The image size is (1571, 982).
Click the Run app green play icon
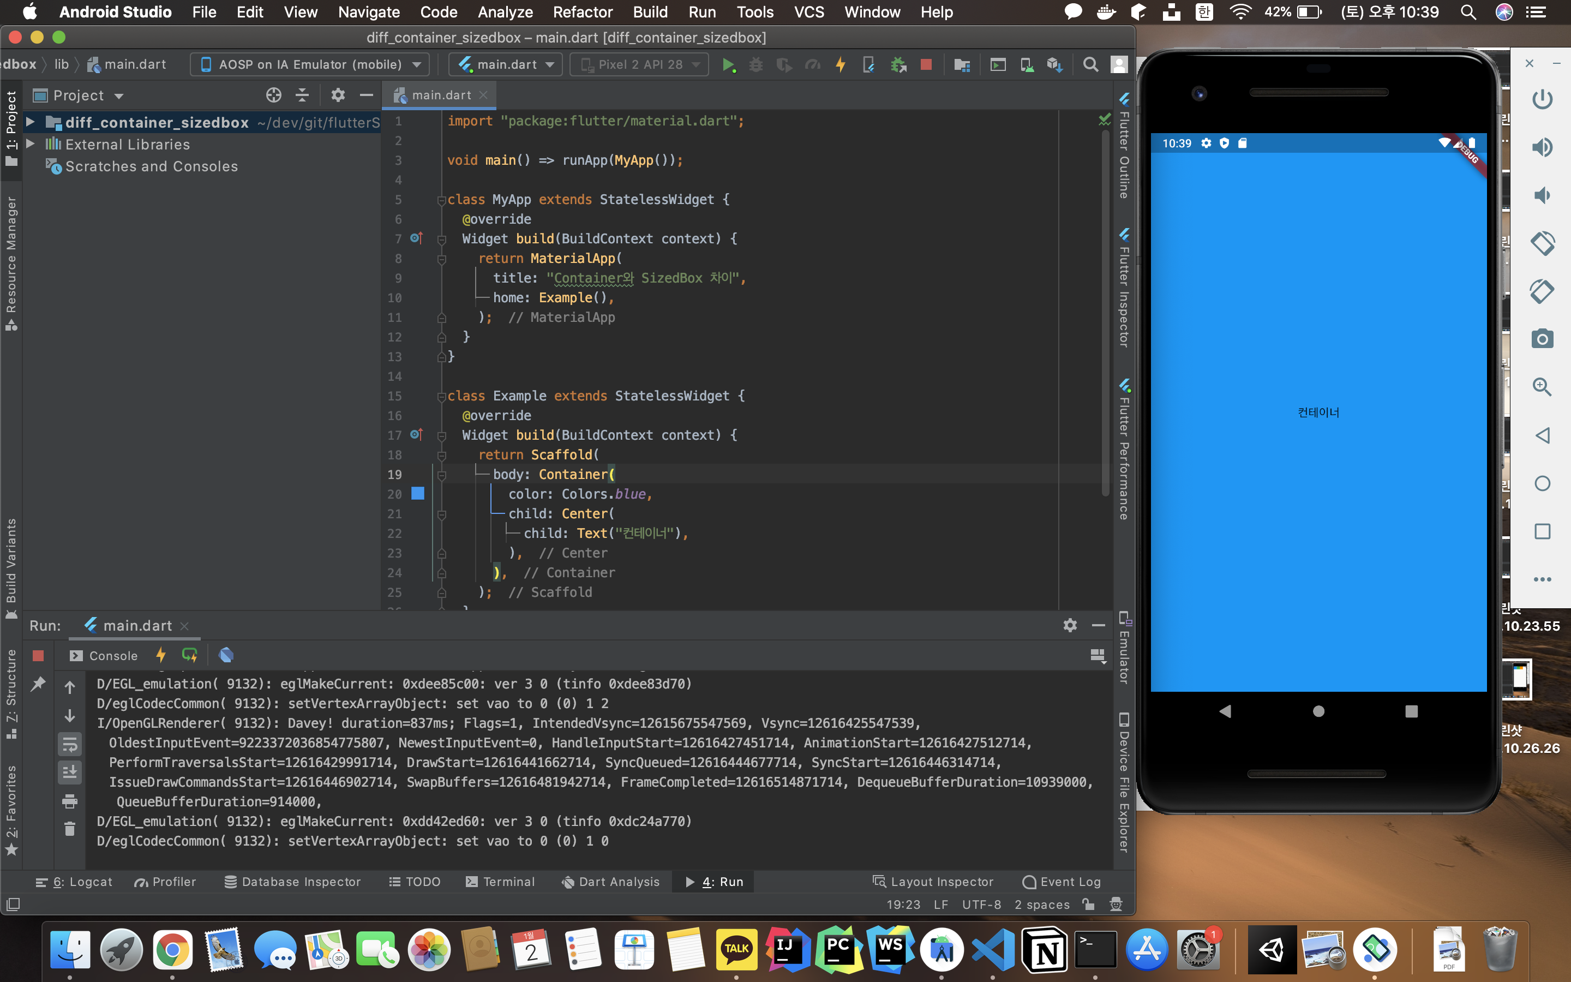(x=728, y=65)
